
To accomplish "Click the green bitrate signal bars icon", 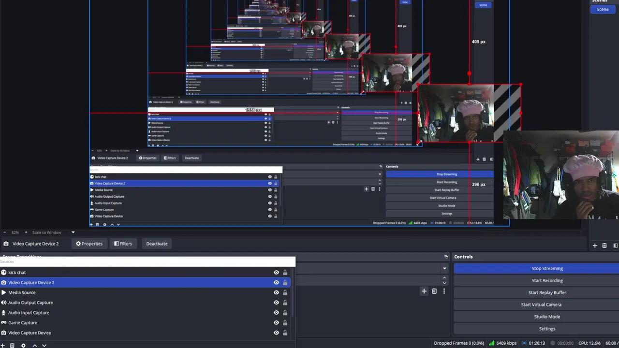I will (x=492, y=343).
